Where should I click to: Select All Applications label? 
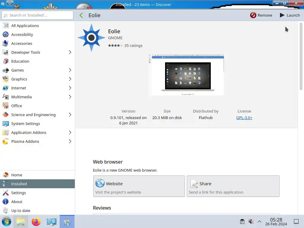click(x=25, y=26)
